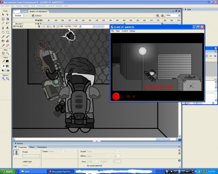Select the Line tool
The image size is (218, 174).
[x=3, y=23]
